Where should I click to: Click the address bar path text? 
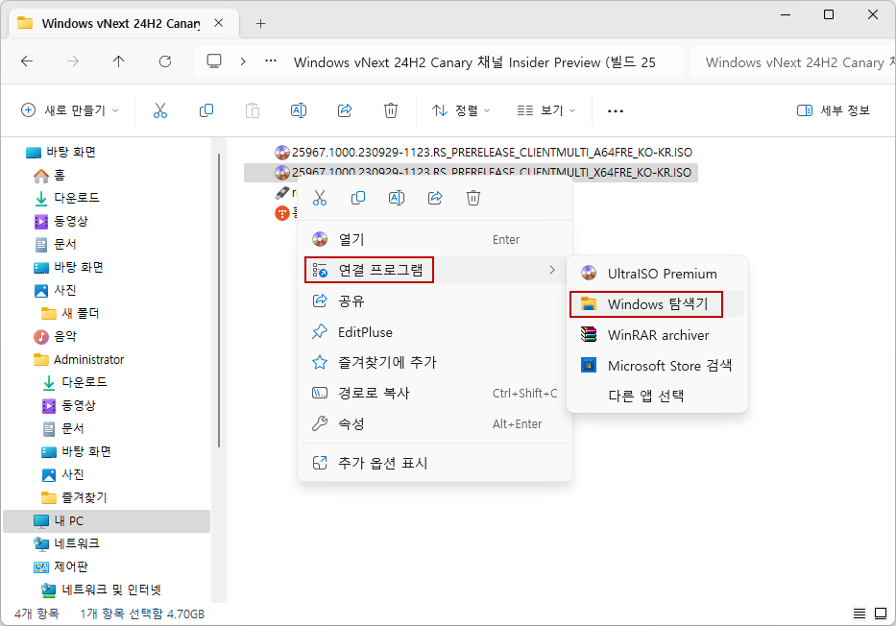(474, 61)
